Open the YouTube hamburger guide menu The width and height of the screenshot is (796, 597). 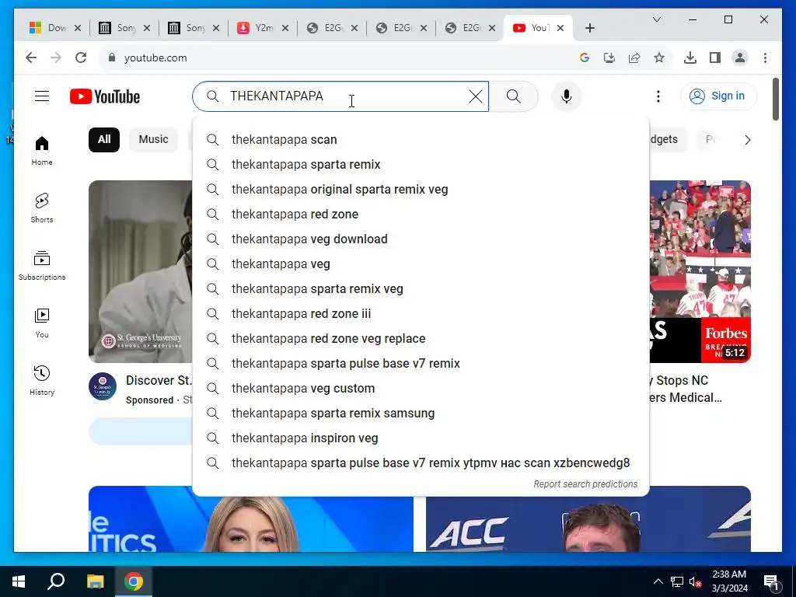[42, 96]
